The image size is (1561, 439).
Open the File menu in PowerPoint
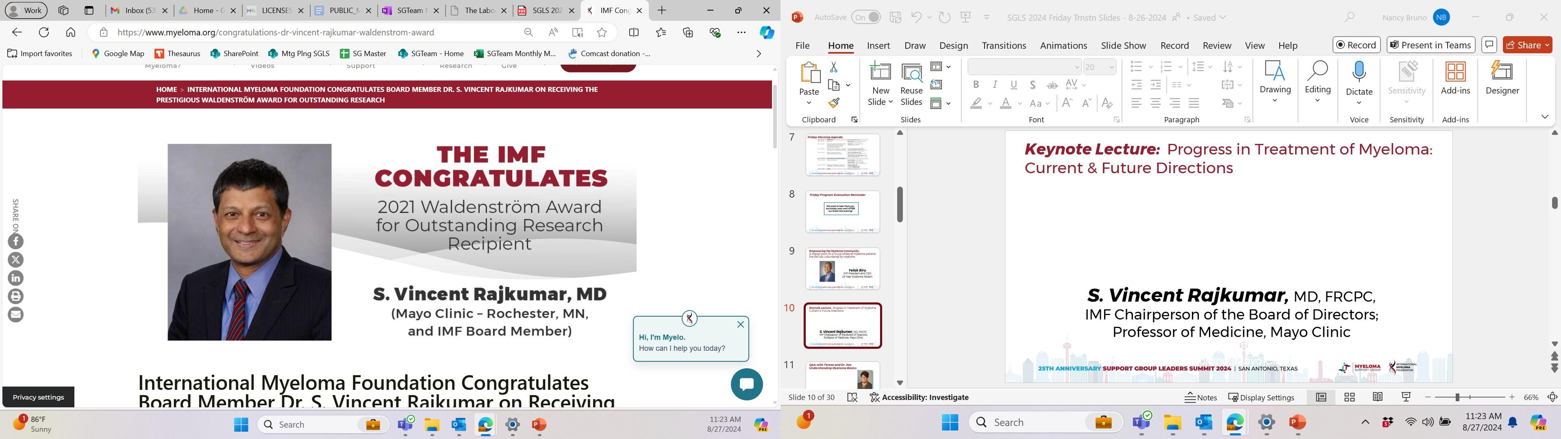pyautogui.click(x=802, y=46)
